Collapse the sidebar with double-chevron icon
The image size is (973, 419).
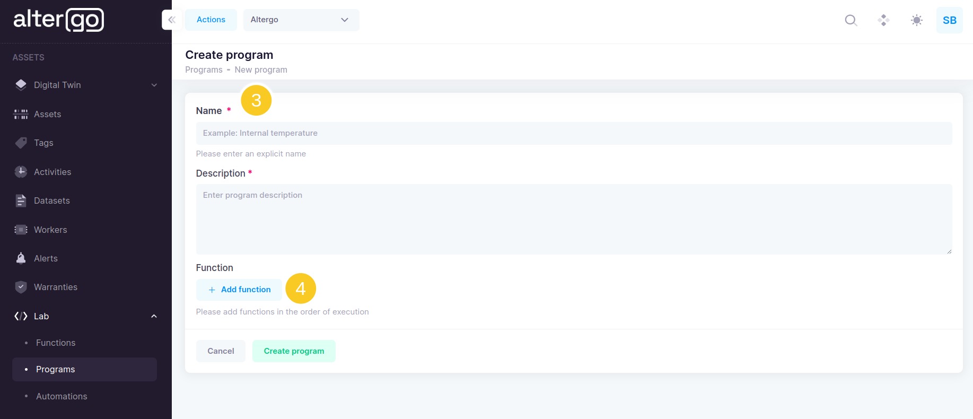coord(172,20)
